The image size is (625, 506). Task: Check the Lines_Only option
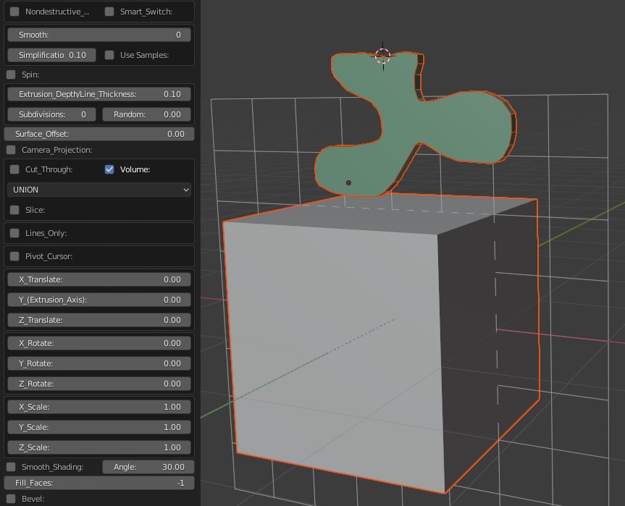coord(14,233)
